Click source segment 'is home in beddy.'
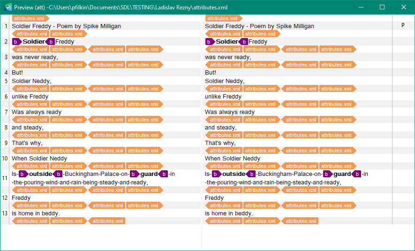 pyautogui.click(x=36, y=213)
